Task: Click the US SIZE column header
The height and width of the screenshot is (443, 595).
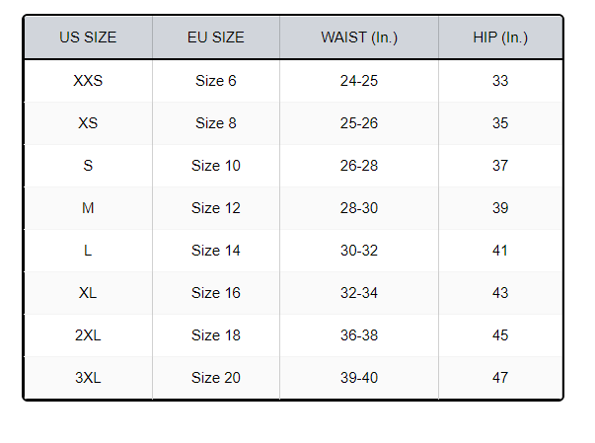Action: [x=88, y=37]
